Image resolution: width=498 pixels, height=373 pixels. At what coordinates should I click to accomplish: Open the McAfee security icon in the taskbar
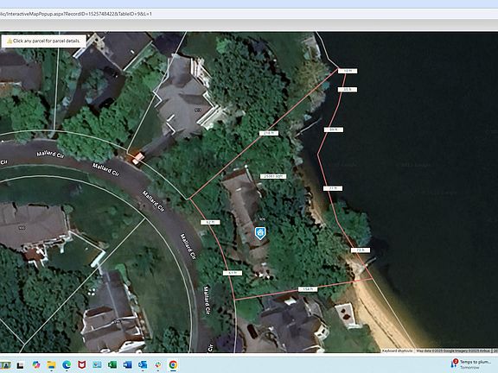81,364
